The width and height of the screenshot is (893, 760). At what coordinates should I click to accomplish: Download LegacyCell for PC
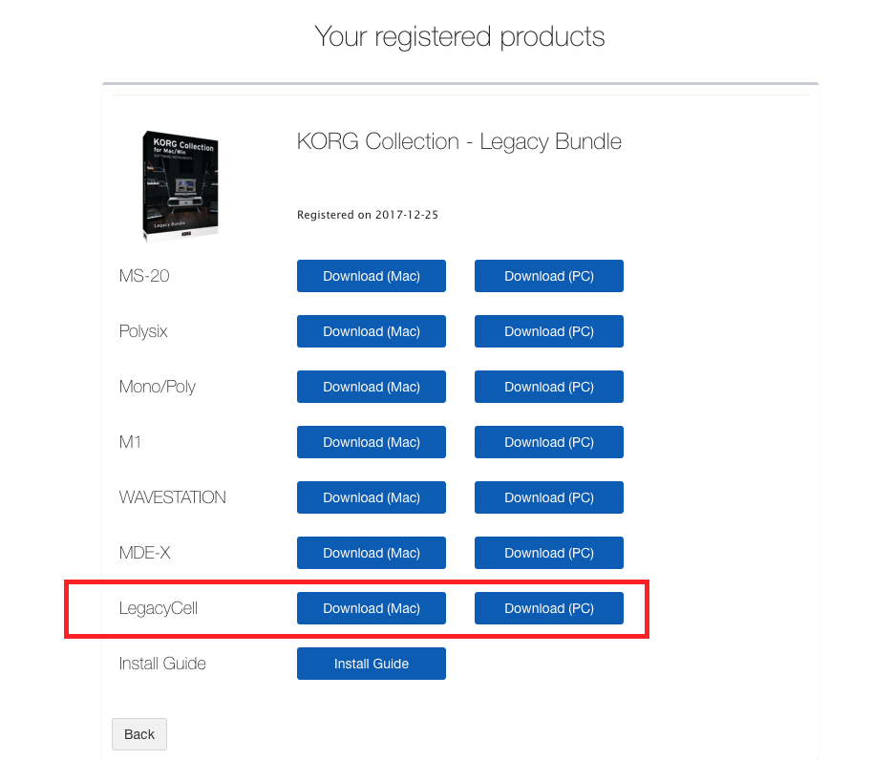click(x=548, y=608)
